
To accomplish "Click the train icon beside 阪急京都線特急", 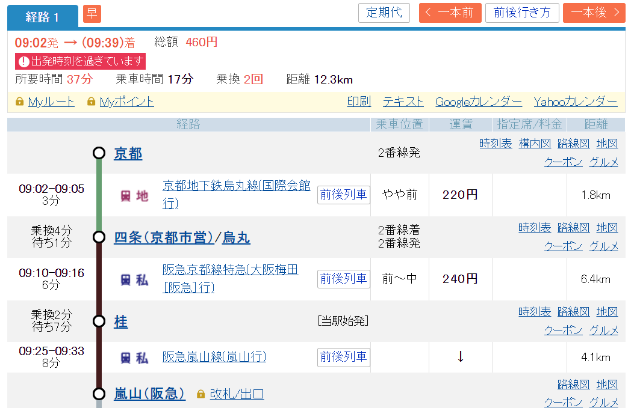I will pyautogui.click(x=126, y=279).
